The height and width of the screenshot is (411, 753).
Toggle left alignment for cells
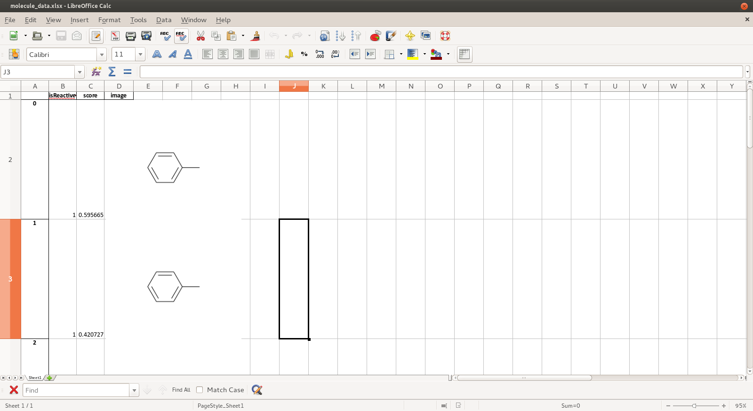(x=208, y=54)
